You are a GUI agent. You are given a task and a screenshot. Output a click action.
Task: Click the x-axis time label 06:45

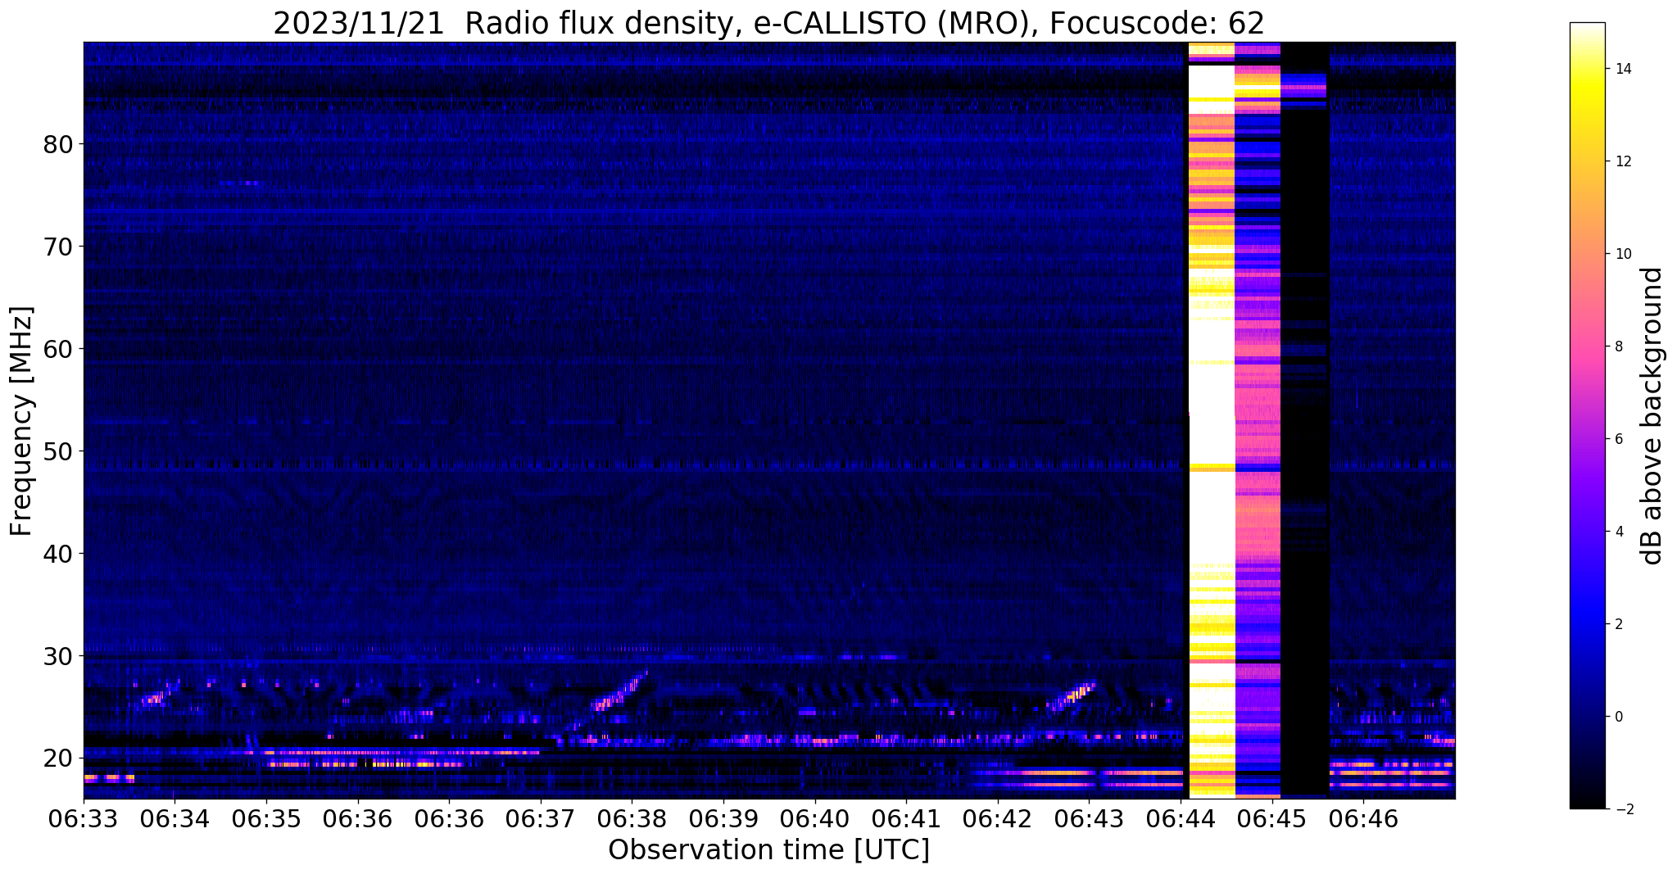click(1271, 818)
